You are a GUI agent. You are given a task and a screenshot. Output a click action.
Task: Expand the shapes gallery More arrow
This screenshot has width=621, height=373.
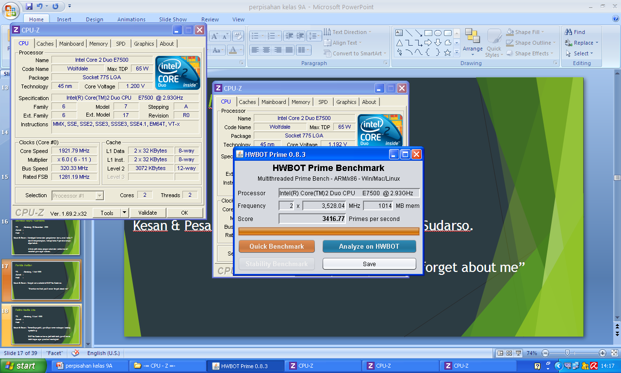[x=457, y=52]
